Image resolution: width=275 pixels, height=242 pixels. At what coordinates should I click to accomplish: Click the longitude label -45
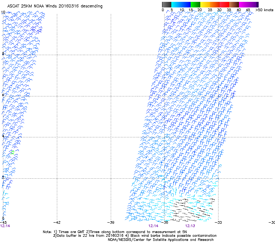(x=3, y=222)
